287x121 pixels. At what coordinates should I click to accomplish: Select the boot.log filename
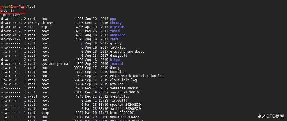click(x=118, y=72)
